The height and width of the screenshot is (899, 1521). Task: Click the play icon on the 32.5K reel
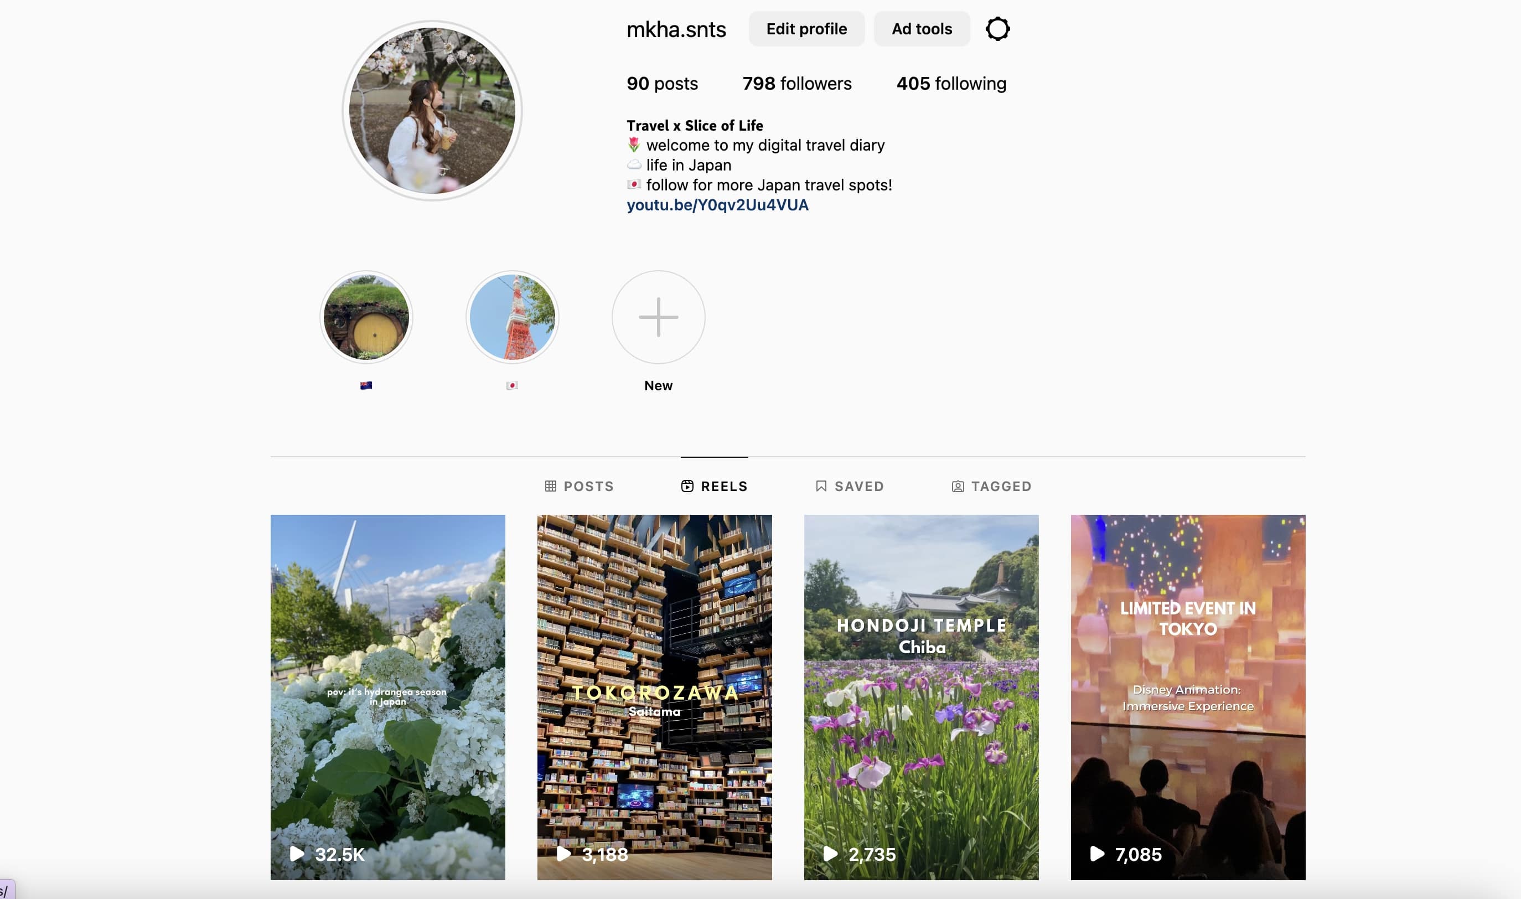coord(297,854)
